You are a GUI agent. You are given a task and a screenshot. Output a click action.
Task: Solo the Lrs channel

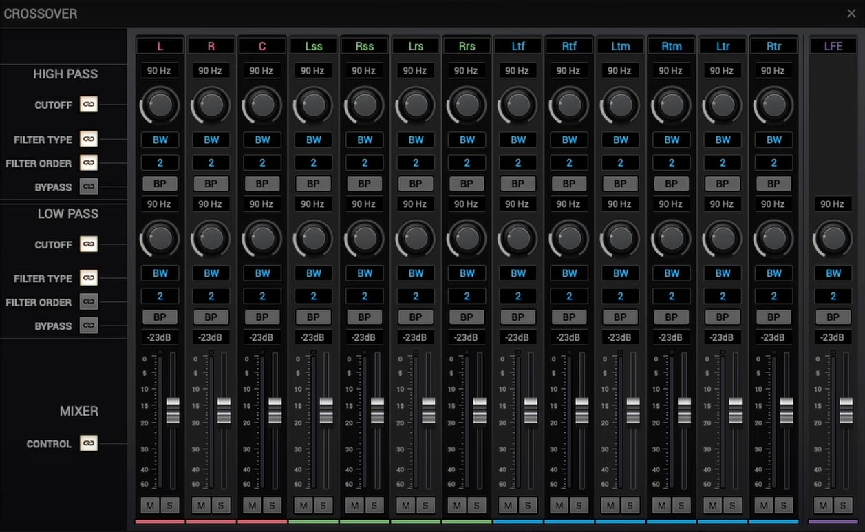pyautogui.click(x=425, y=505)
